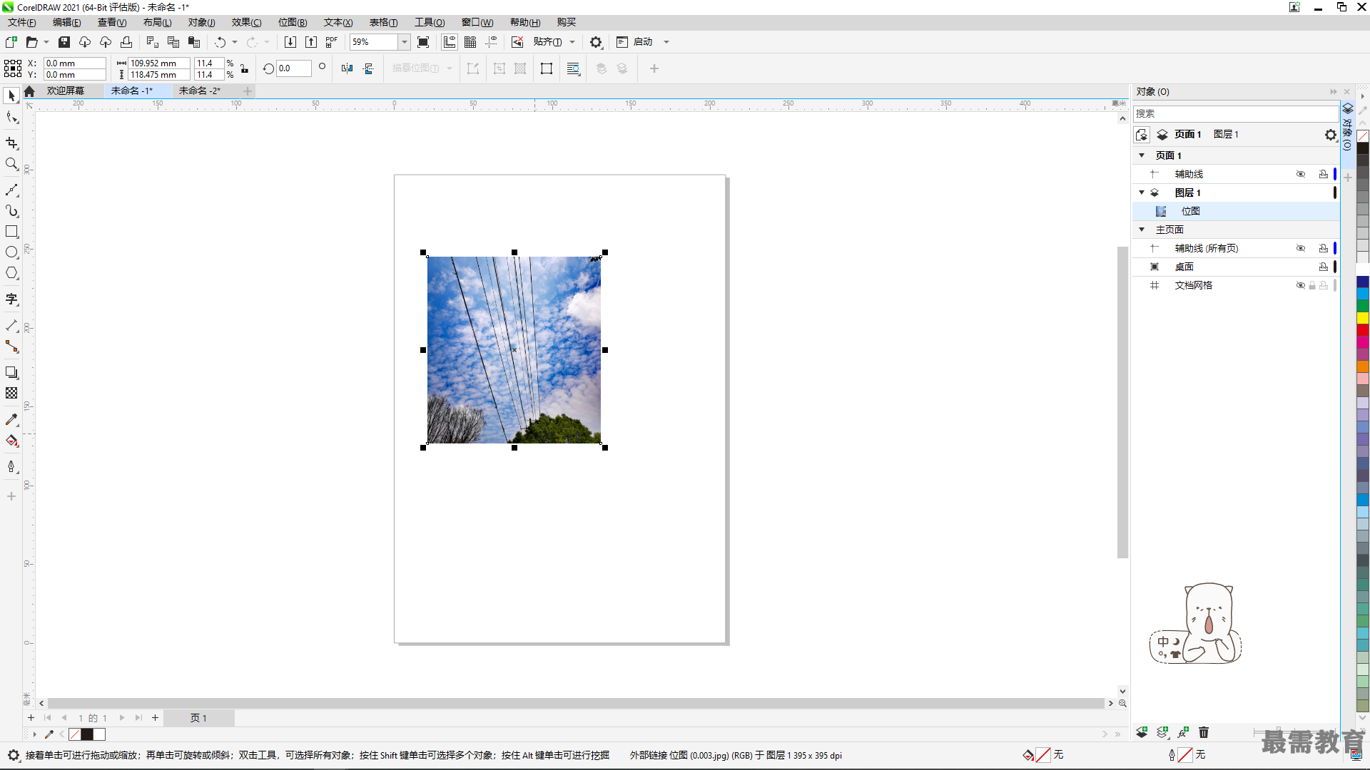This screenshot has height=770, width=1370.
Task: Open the zoom level dropdown
Action: pos(404,42)
